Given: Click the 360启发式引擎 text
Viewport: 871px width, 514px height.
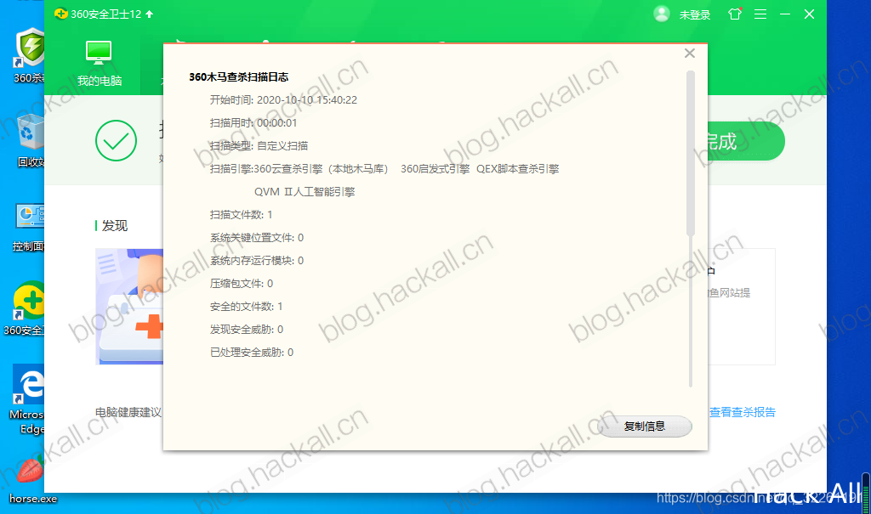Looking at the screenshot, I should coord(435,169).
